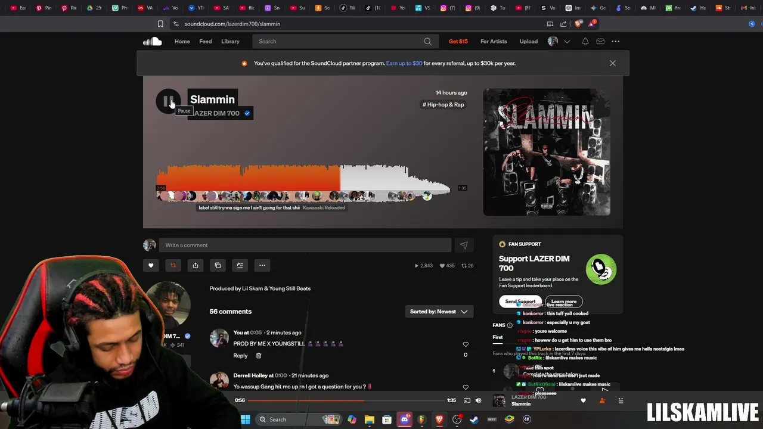
Task: Toggle the repost button under the track
Action: click(x=173, y=265)
